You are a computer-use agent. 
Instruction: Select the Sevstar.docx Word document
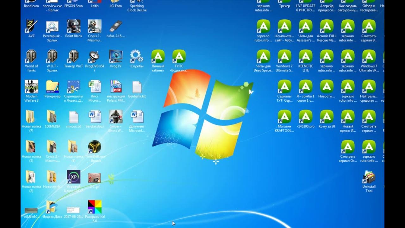pyautogui.click(x=95, y=117)
